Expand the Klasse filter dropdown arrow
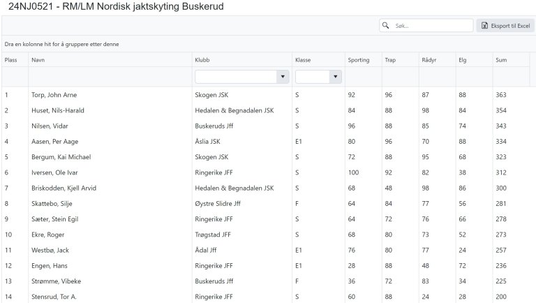Screen dimensions: 536x303 click(335, 77)
